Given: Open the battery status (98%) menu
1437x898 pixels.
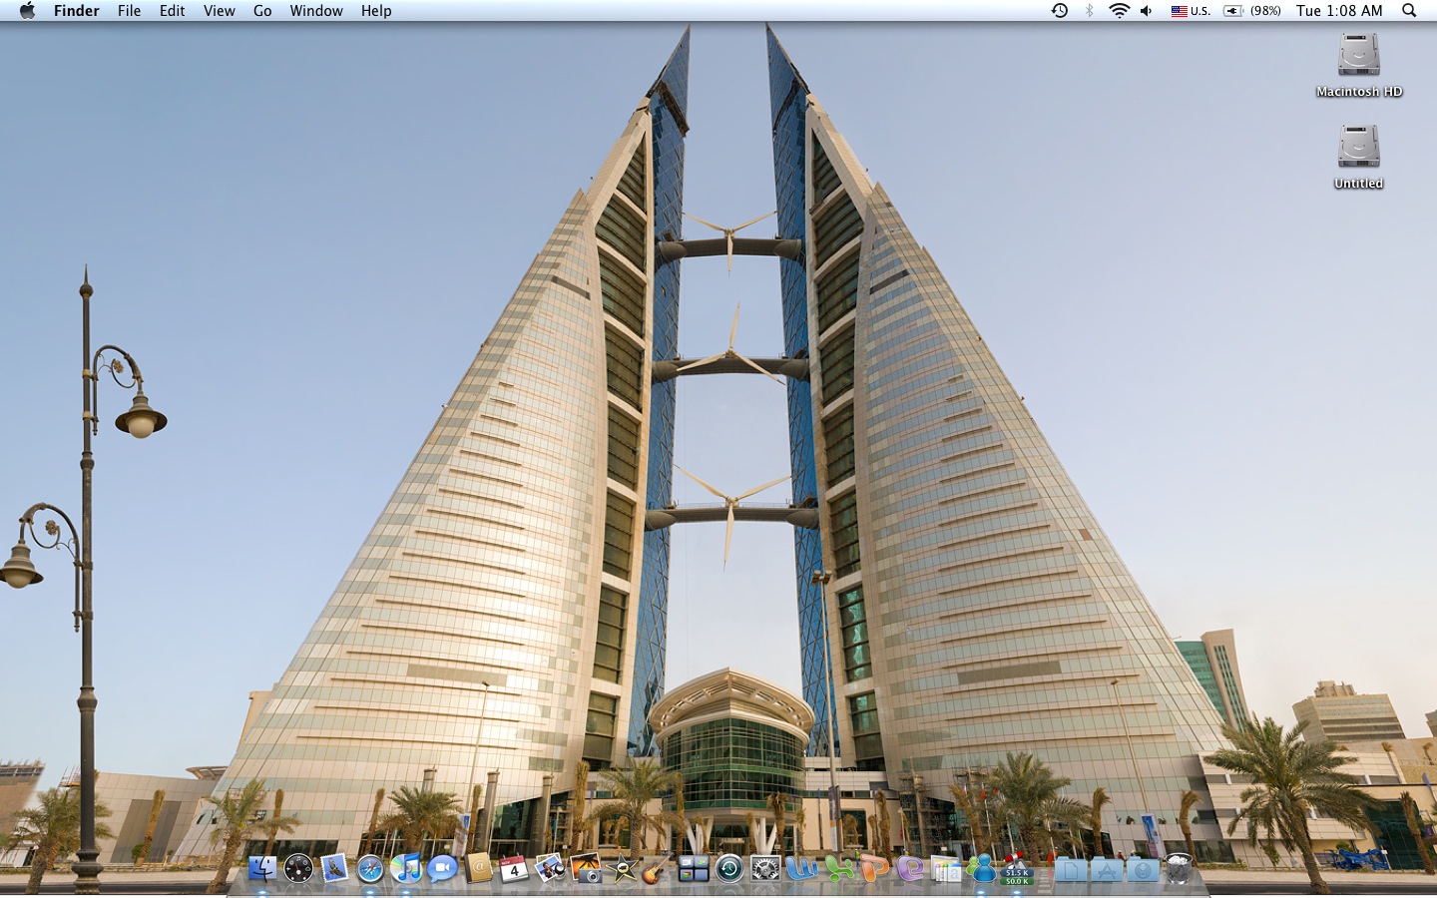Looking at the screenshot, I should (x=1252, y=11).
